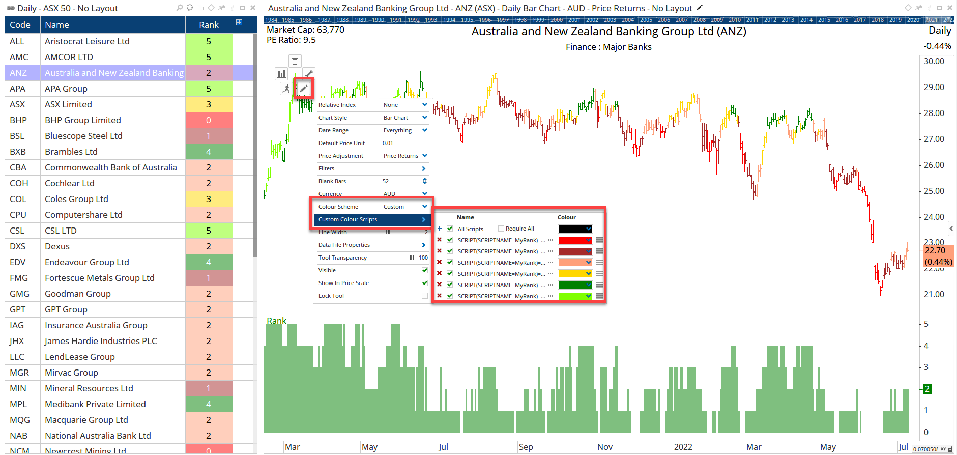Toggle the Show In Price Scale checkbox
Image resolution: width=957 pixels, height=455 pixels.
[x=425, y=283]
